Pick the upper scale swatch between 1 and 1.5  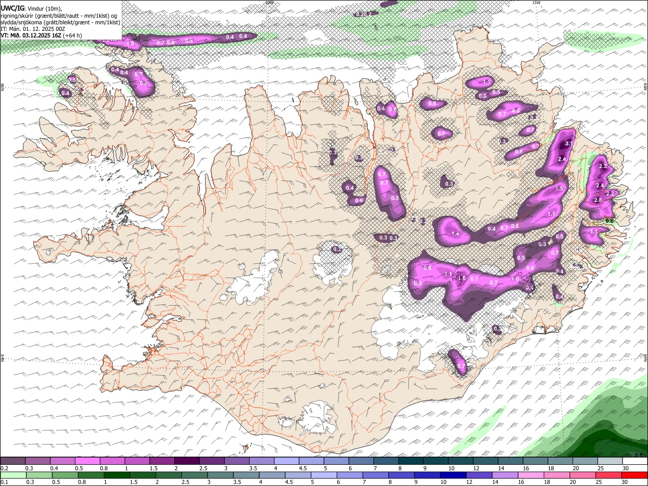point(137,461)
